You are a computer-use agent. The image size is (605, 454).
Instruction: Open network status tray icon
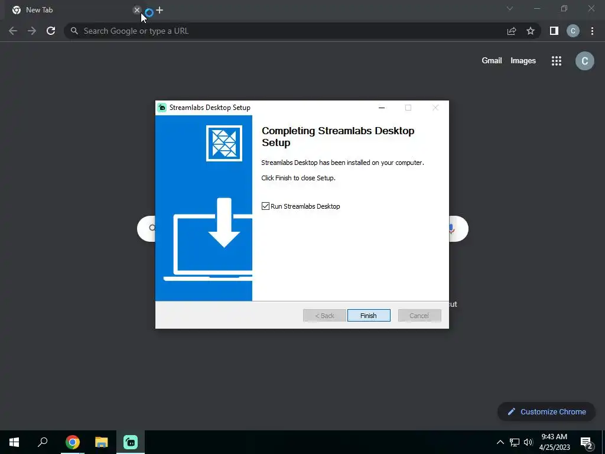click(x=515, y=442)
